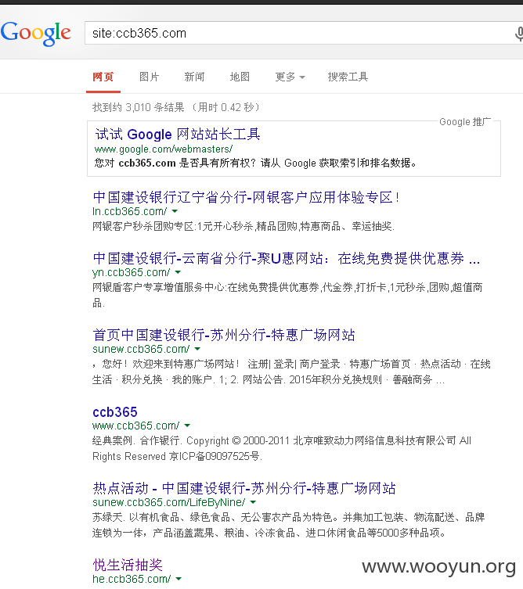This screenshot has height=589, width=523.
Task: Expand the 更多 dropdown menu
Action: pos(290,77)
